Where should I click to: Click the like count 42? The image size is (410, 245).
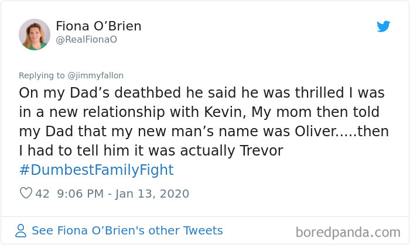tap(43, 193)
